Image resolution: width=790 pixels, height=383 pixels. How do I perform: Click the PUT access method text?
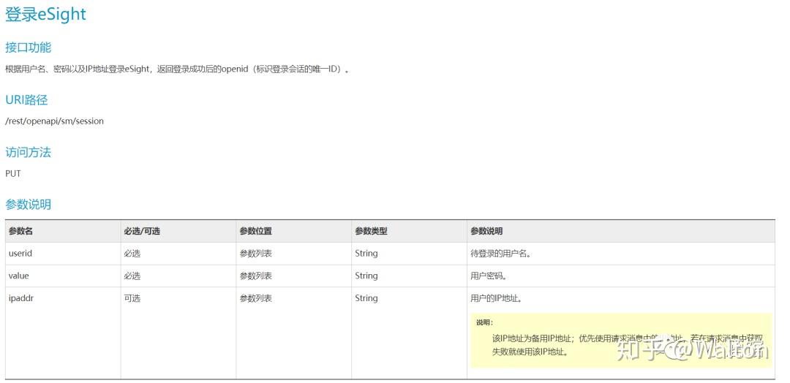click(x=13, y=173)
